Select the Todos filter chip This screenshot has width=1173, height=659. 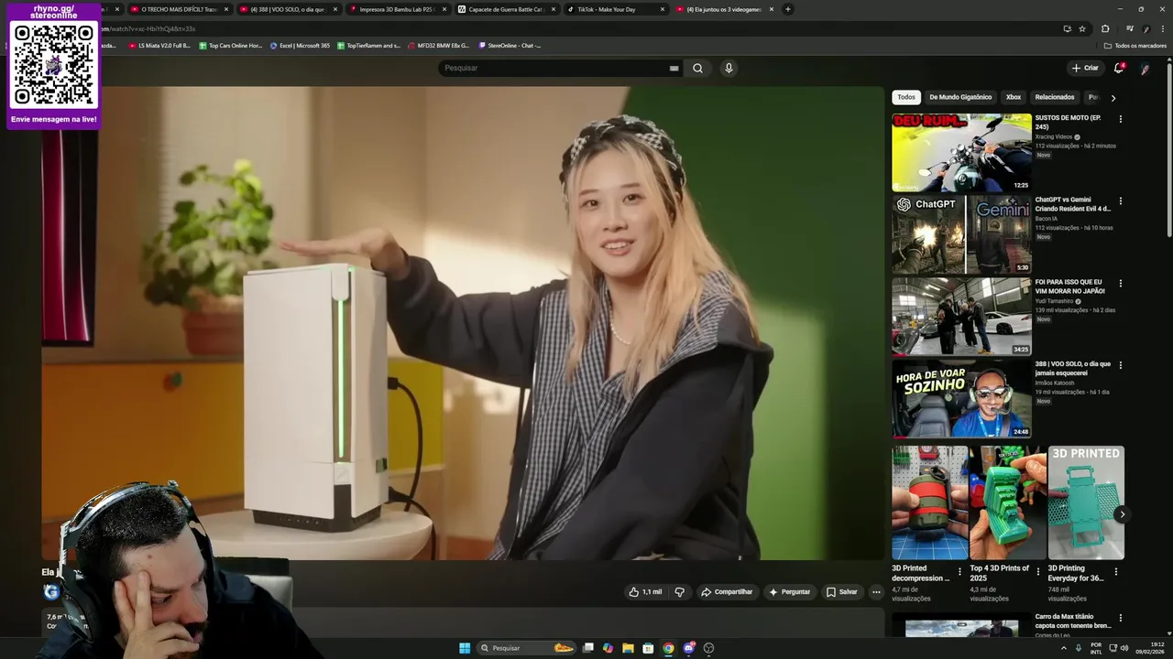click(x=906, y=97)
